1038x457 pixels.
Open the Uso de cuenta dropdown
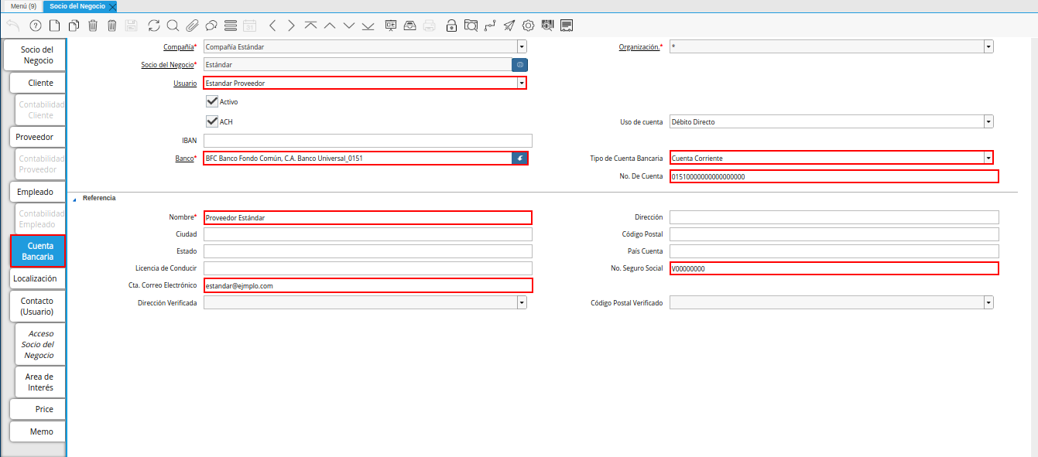[988, 121]
